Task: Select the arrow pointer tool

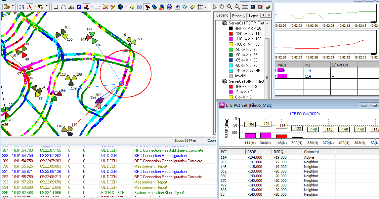Action: (215, 6)
